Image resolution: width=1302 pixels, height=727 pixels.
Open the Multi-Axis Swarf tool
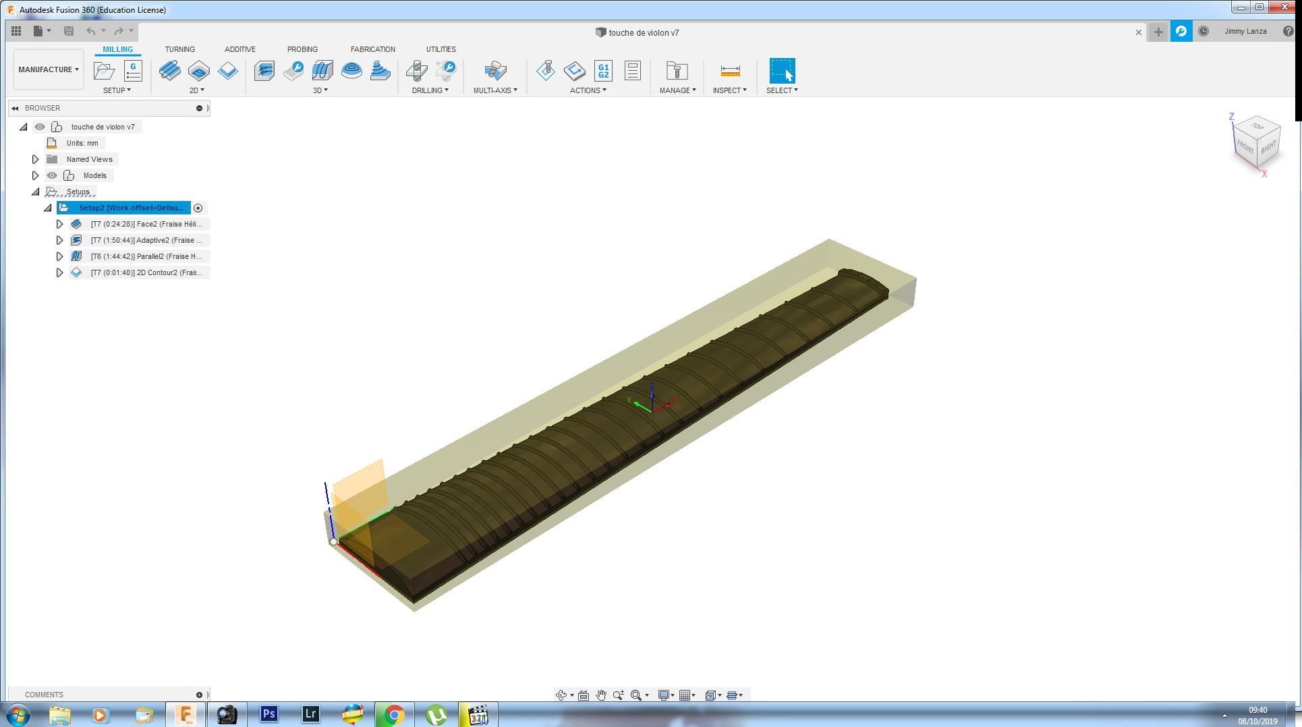click(495, 71)
